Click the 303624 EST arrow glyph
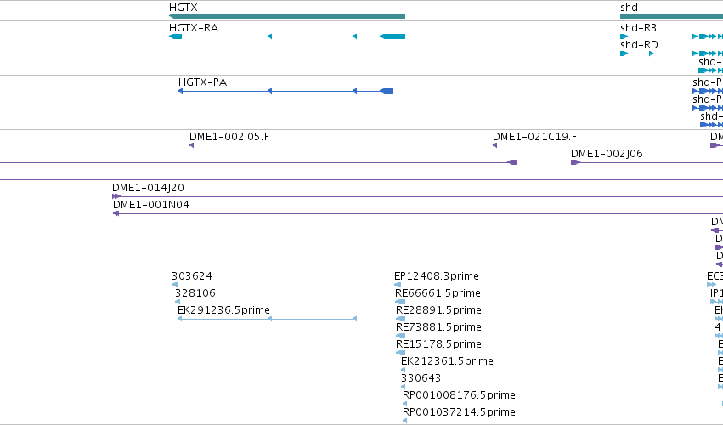 [x=174, y=285]
